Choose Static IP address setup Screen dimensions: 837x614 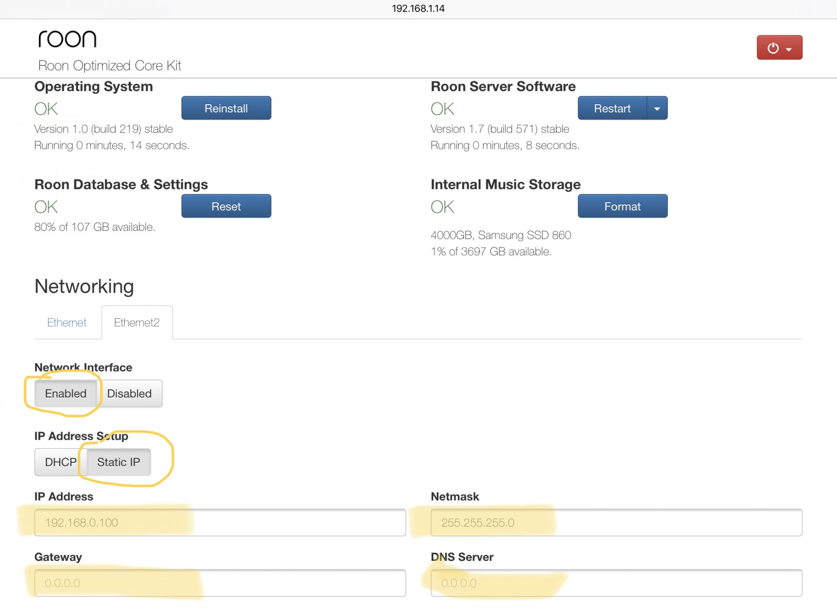pyautogui.click(x=119, y=462)
